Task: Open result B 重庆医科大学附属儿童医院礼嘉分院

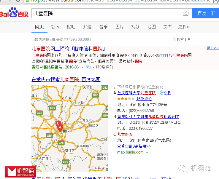Action: [148, 116]
